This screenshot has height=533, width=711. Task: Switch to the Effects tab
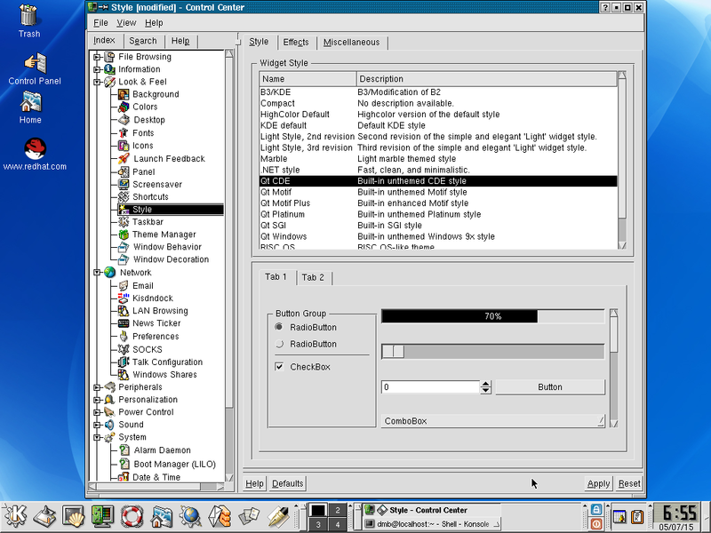(x=296, y=42)
